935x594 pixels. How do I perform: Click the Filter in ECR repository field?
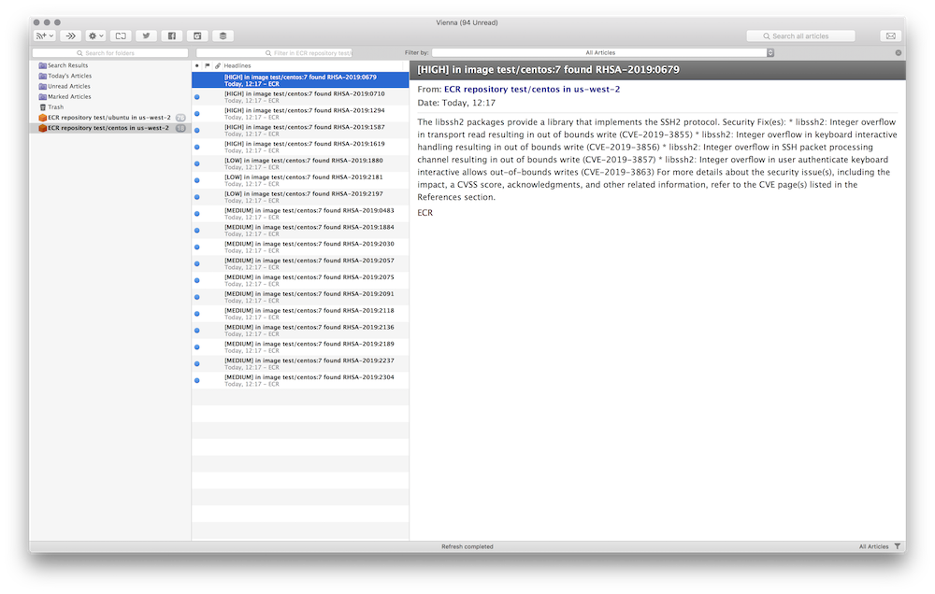pos(274,53)
